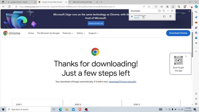Open the Edge profile avatar
The width and height of the screenshot is (199, 112).
pos(185,7)
